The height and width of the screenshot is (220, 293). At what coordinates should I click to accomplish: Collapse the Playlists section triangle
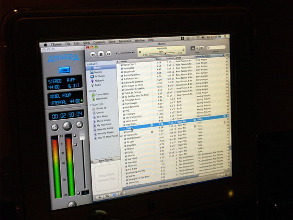point(90,105)
